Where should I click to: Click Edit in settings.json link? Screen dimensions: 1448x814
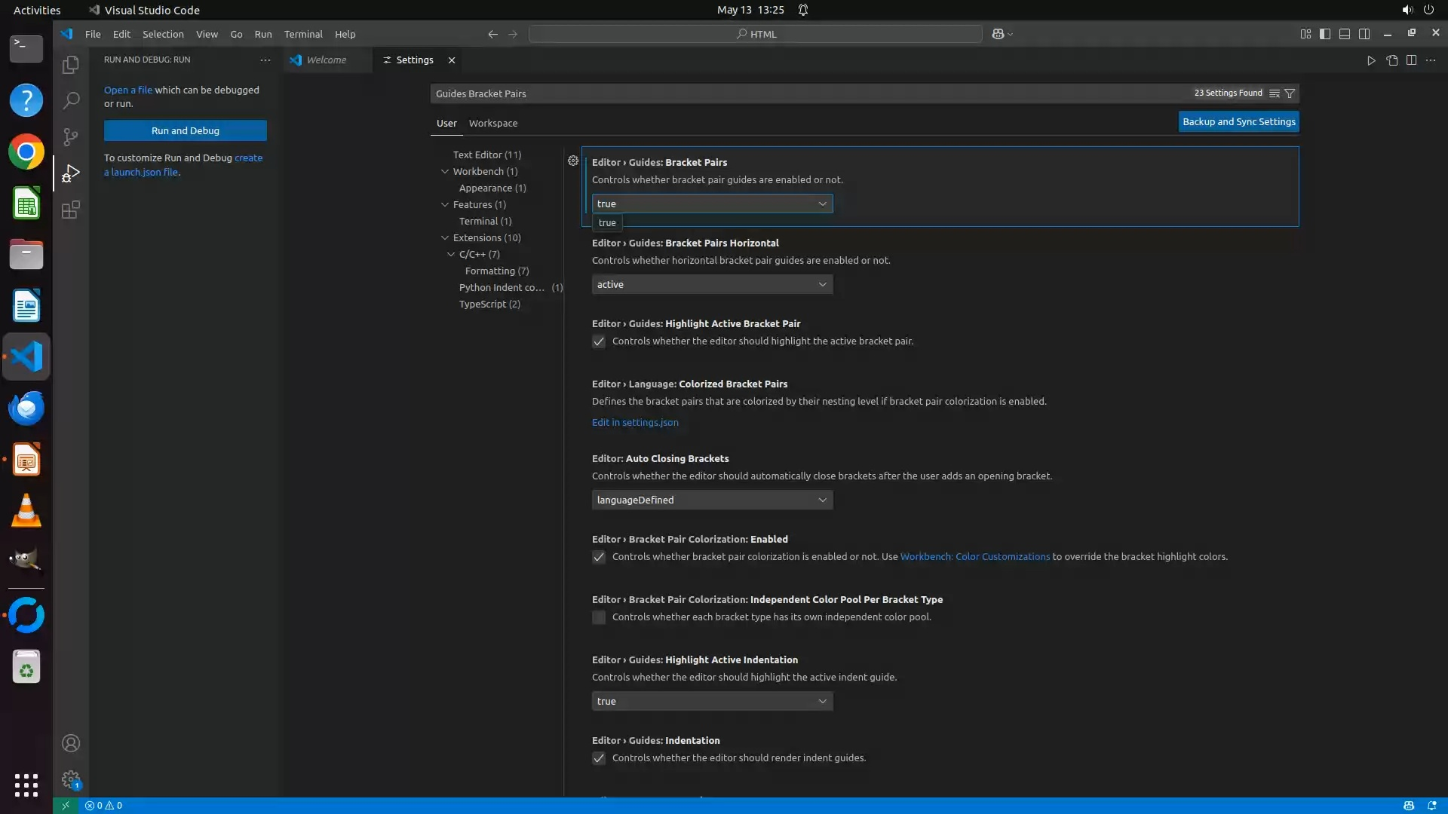pos(634,422)
